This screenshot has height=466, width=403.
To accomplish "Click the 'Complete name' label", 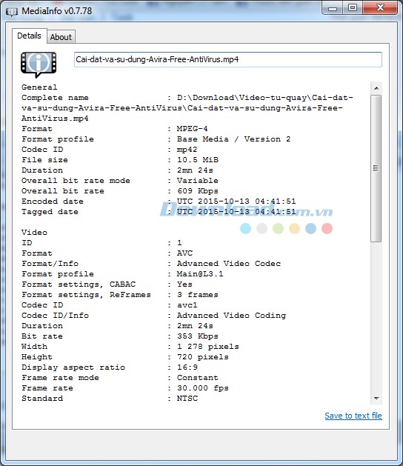I will pyautogui.click(x=55, y=98).
